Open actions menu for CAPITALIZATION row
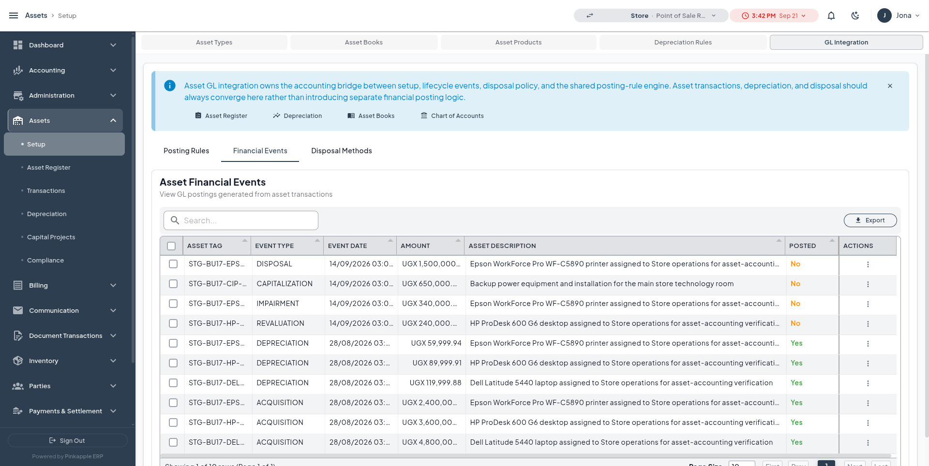The height and width of the screenshot is (466, 929). point(868,284)
